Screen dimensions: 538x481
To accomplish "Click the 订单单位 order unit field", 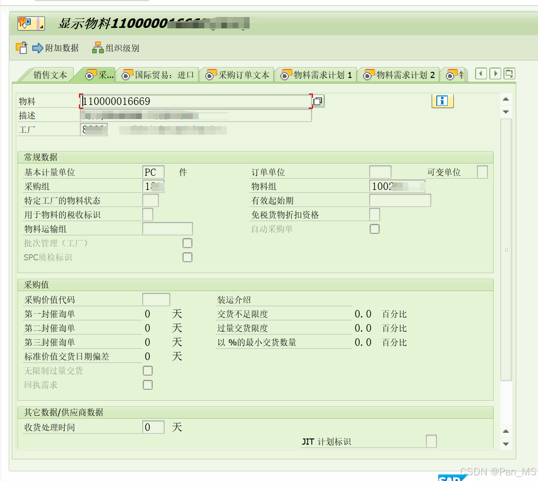I will coord(380,172).
